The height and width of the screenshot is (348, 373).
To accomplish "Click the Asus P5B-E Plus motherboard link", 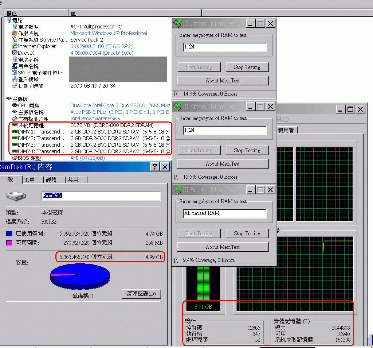I will [x=119, y=112].
